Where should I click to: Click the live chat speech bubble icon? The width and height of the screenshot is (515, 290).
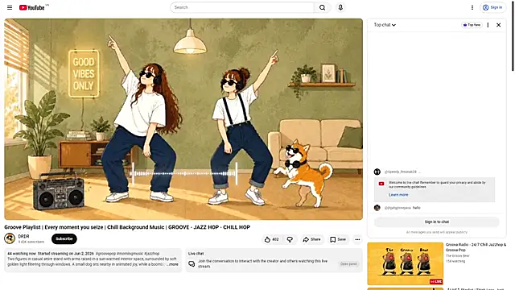(192, 263)
